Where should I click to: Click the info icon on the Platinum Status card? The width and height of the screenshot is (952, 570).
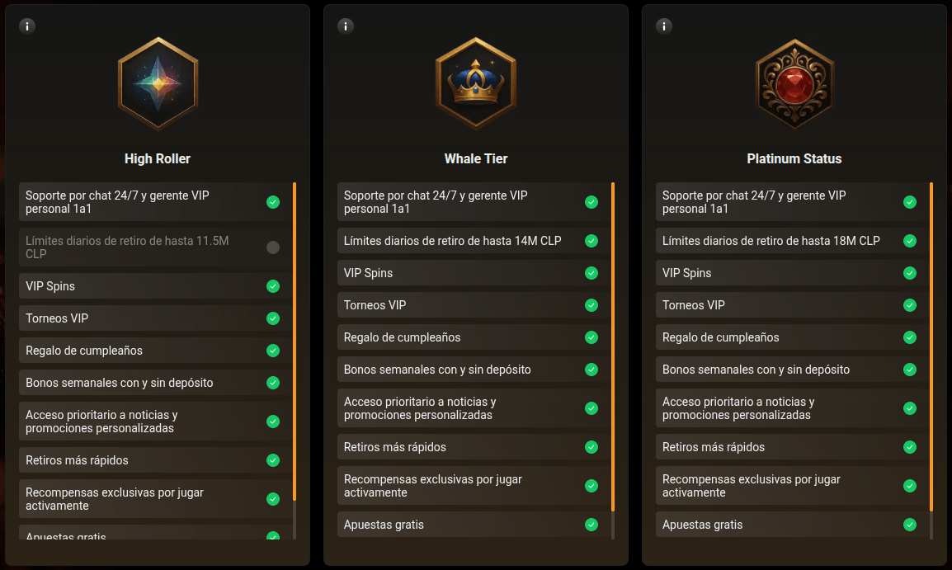pyautogui.click(x=663, y=26)
